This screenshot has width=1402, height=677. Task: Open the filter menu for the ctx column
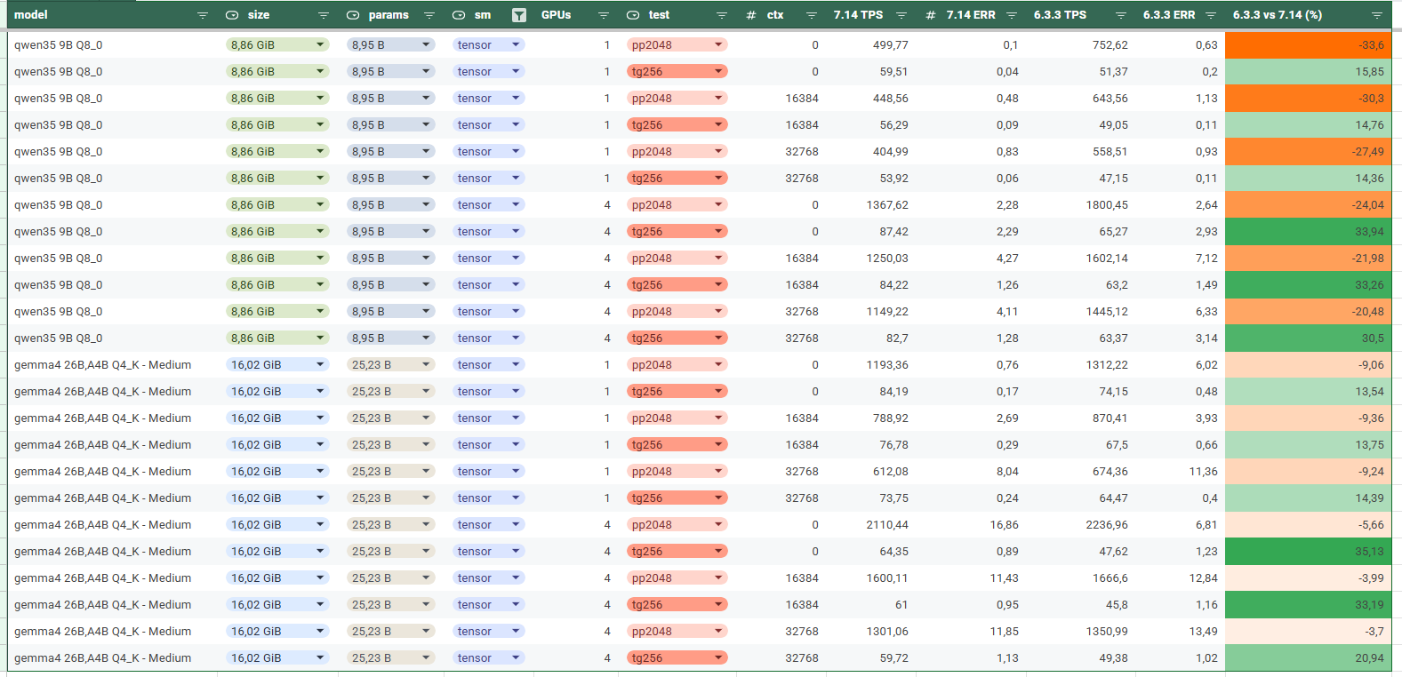pos(811,15)
